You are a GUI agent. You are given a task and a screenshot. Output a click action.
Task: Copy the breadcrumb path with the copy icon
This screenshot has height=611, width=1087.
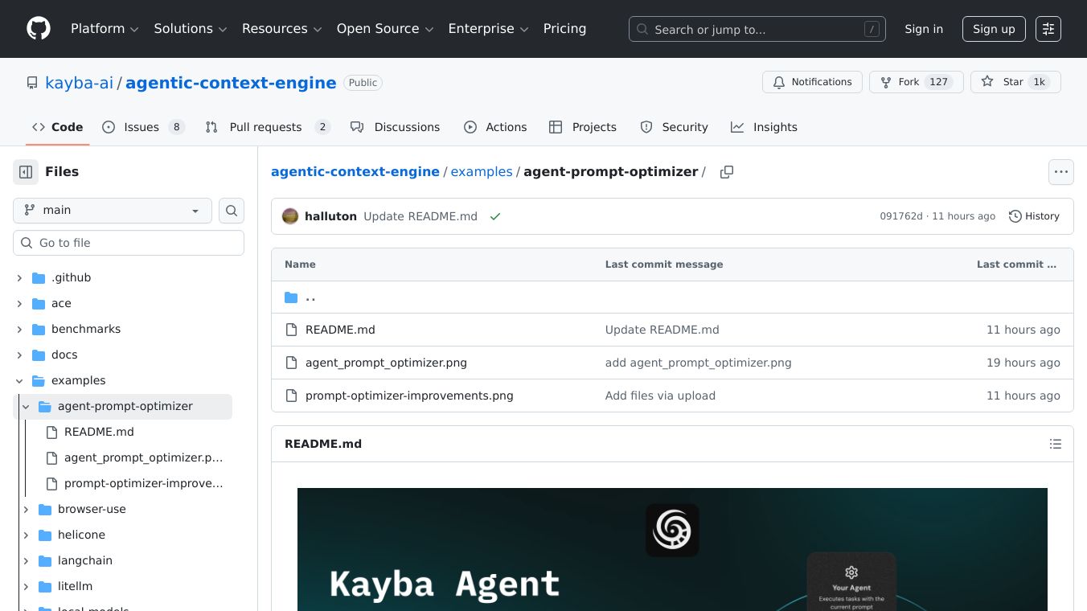[x=727, y=171]
